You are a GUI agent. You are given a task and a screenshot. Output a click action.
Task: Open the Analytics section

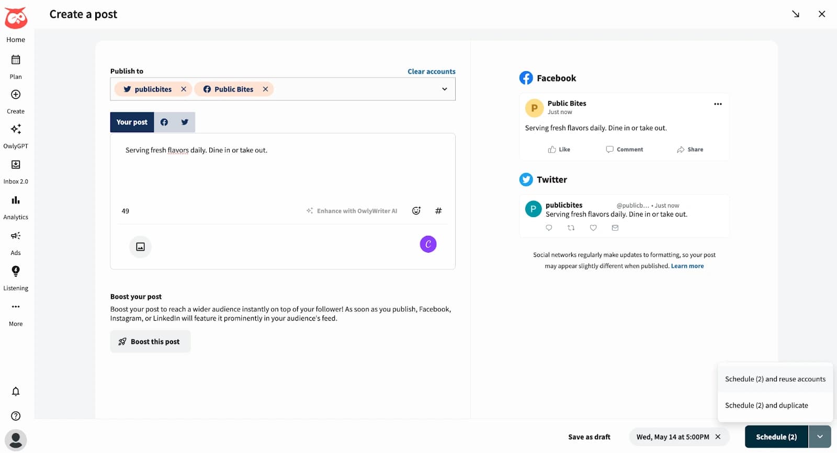(x=16, y=206)
